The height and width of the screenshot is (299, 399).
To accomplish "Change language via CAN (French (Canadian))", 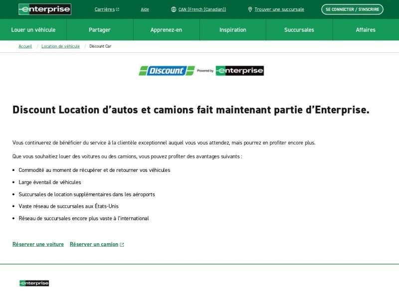I will (202, 9).
